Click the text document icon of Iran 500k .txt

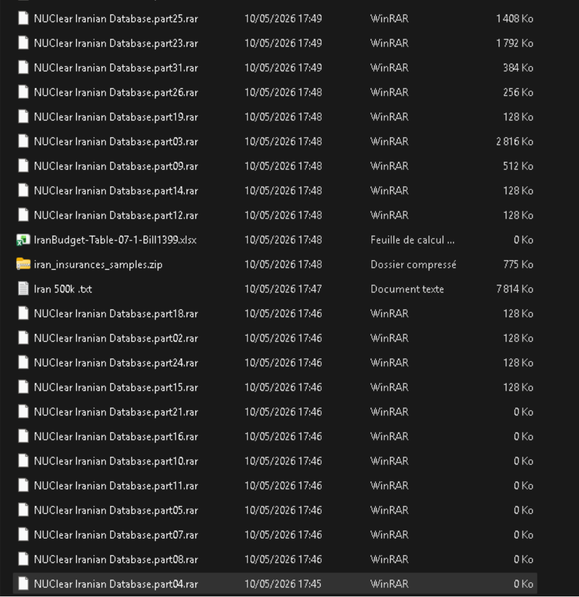(23, 289)
